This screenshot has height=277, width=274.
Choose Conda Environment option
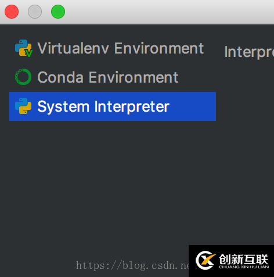click(113, 77)
